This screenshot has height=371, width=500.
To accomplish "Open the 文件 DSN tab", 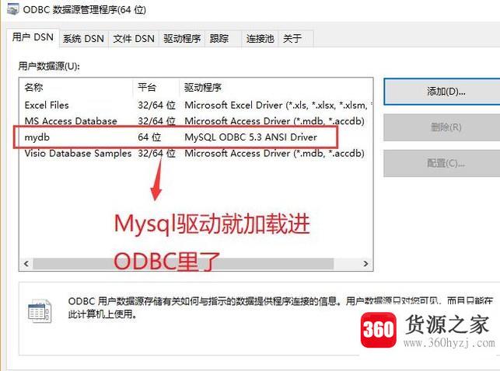I will pyautogui.click(x=134, y=39).
